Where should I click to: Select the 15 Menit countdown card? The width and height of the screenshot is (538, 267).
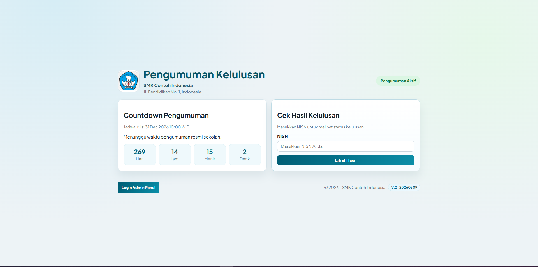pyautogui.click(x=209, y=154)
